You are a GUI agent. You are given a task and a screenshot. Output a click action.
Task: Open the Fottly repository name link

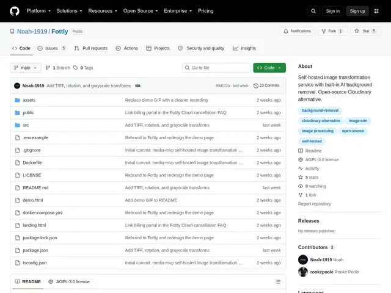click(60, 31)
